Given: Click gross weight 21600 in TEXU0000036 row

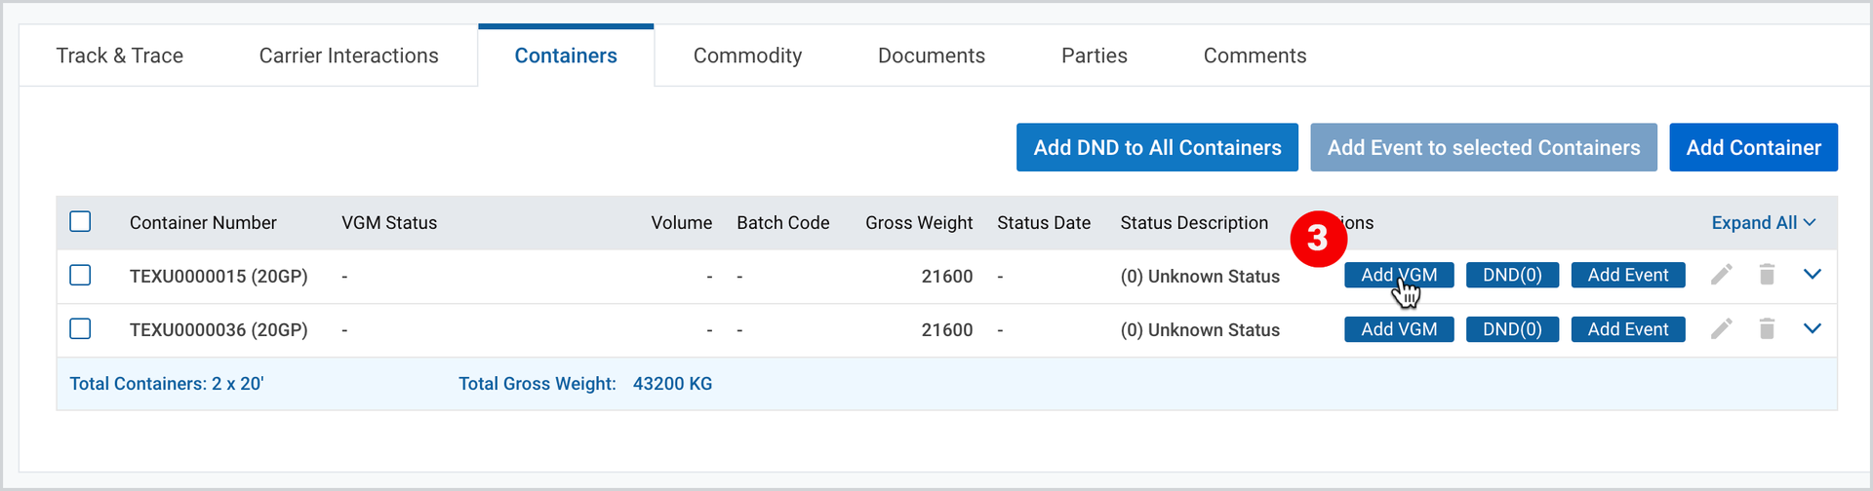Looking at the screenshot, I should [x=947, y=330].
